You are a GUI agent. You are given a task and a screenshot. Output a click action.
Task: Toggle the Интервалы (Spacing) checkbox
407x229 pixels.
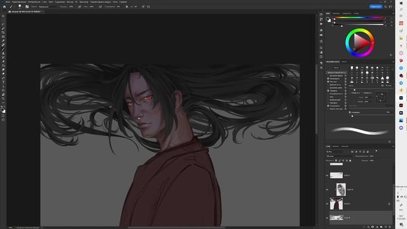coord(349,113)
